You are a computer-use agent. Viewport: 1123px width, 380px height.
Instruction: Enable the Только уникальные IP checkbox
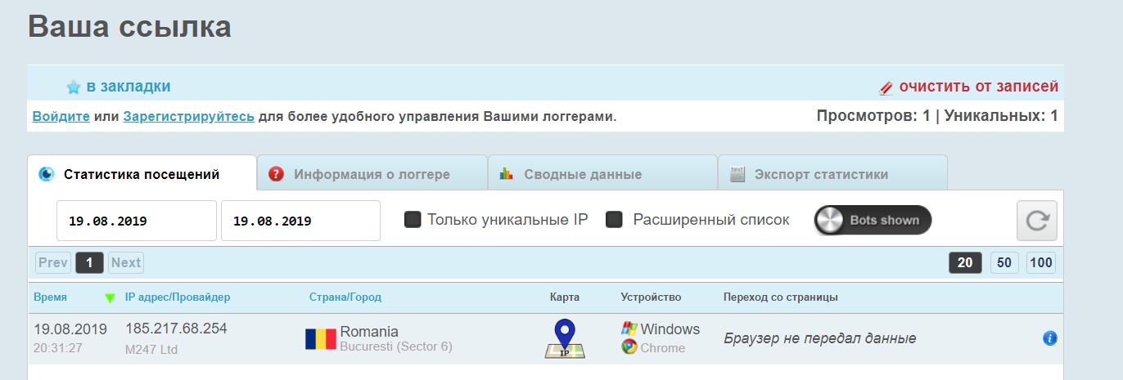click(x=413, y=220)
